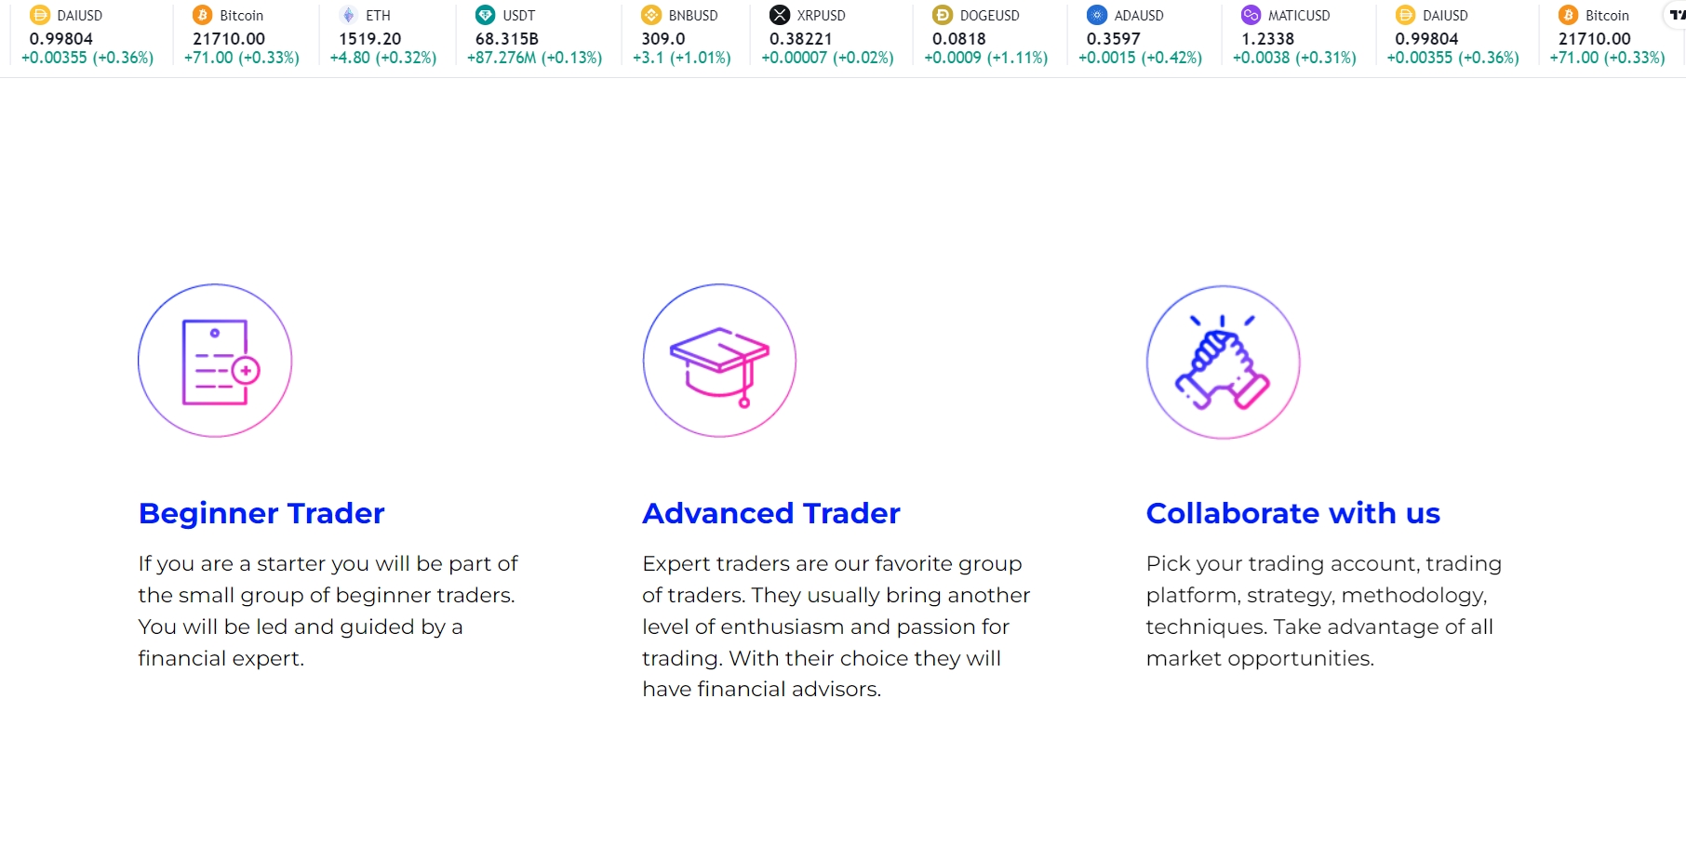The height and width of the screenshot is (857, 1686).
Task: Click the MATICUSD price 1.2338
Action: [1268, 39]
